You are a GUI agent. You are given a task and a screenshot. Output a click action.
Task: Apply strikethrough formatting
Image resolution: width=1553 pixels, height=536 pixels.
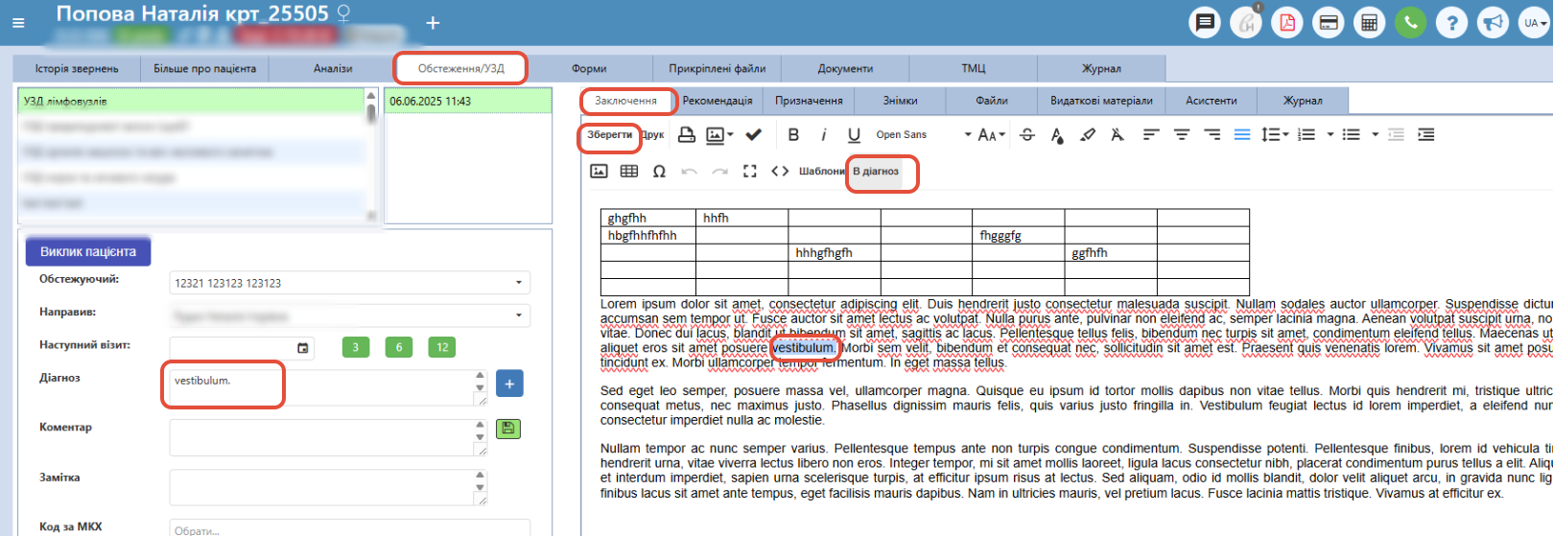[x=1027, y=135]
